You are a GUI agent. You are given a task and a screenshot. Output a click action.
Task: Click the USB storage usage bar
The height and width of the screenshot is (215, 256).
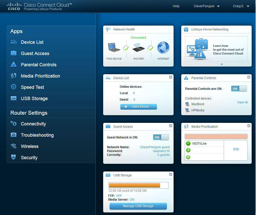point(138,185)
